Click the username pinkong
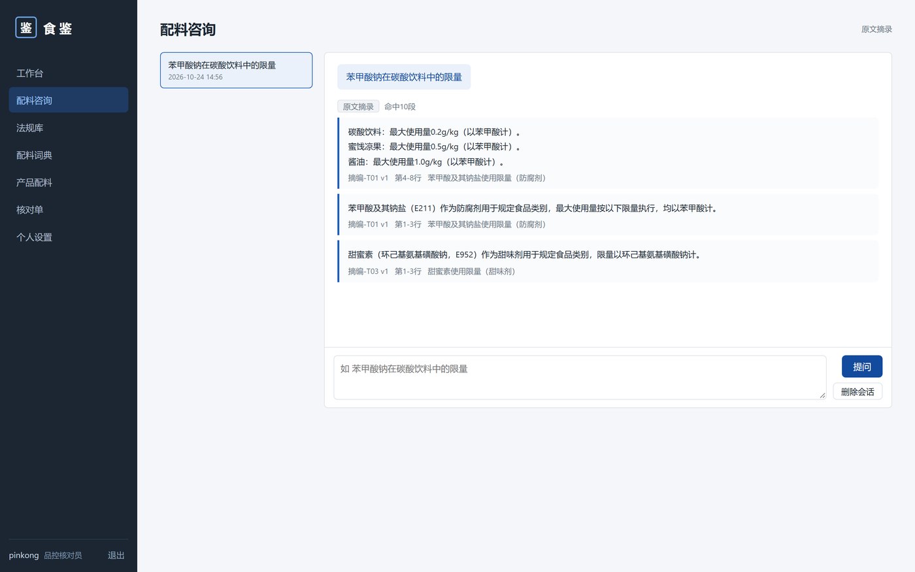 (x=24, y=555)
